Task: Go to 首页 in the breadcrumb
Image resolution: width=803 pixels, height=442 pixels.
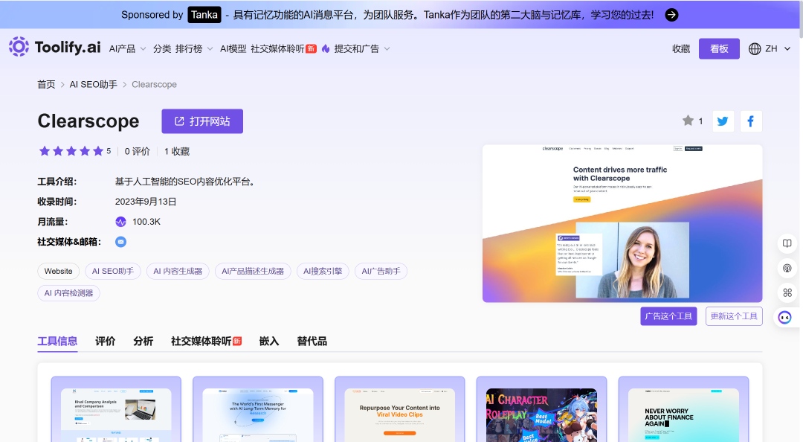Action: pyautogui.click(x=46, y=84)
